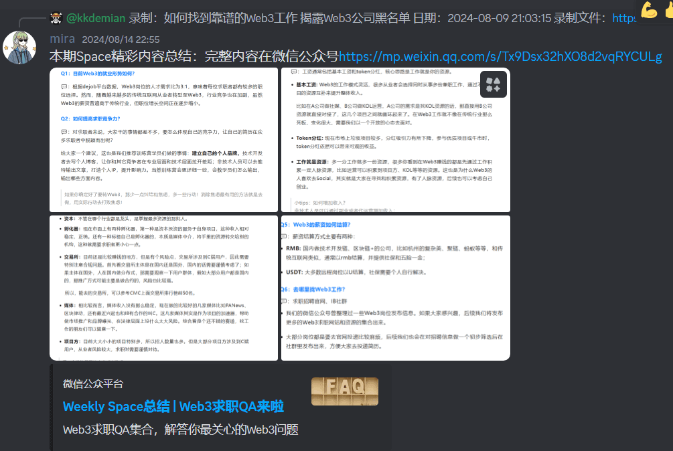Click the mira username

point(62,39)
